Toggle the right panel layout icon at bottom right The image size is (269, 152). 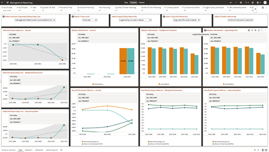click(266, 150)
